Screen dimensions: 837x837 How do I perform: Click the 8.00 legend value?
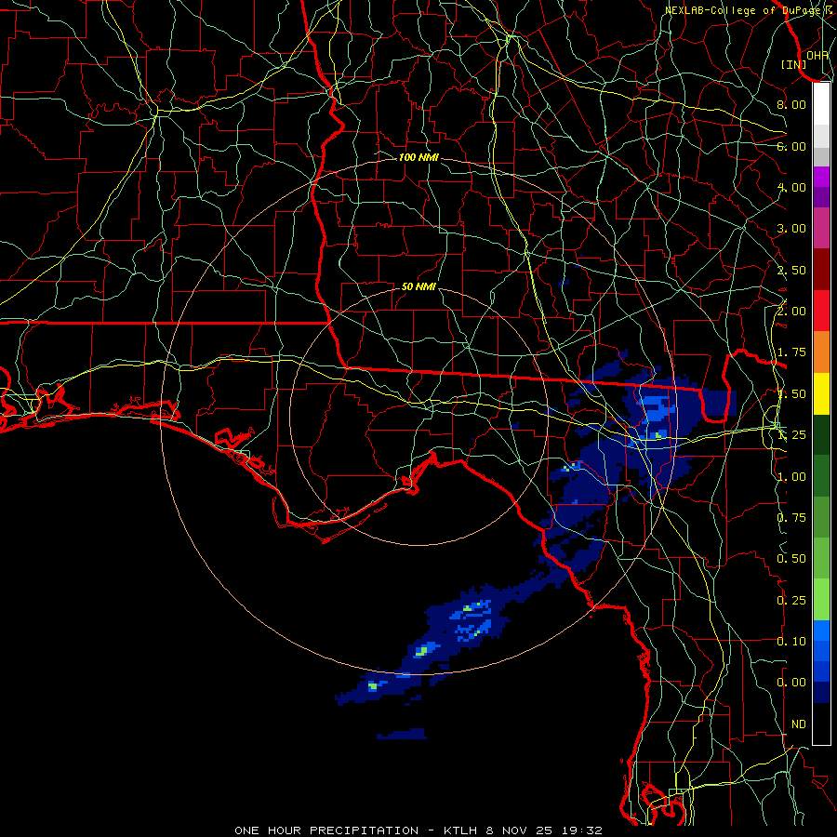click(791, 104)
